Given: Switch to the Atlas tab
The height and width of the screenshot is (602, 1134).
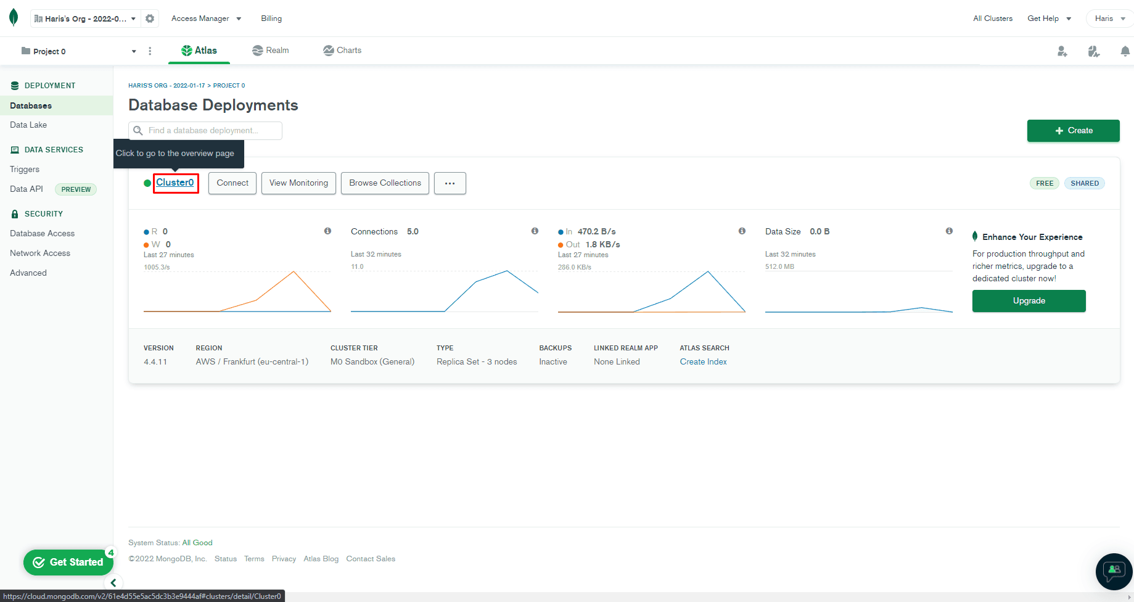Looking at the screenshot, I should click(x=199, y=51).
